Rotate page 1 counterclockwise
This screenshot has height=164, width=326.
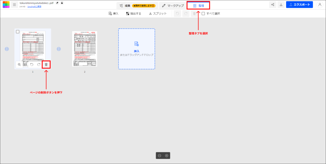[x=32, y=65]
